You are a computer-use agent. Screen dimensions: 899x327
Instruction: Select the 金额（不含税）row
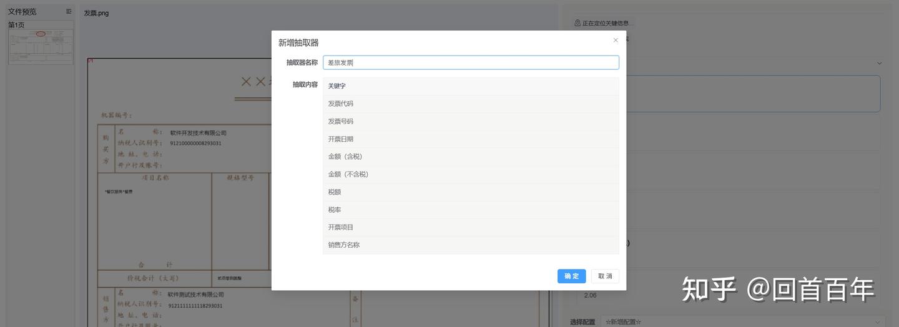pyautogui.click(x=471, y=174)
